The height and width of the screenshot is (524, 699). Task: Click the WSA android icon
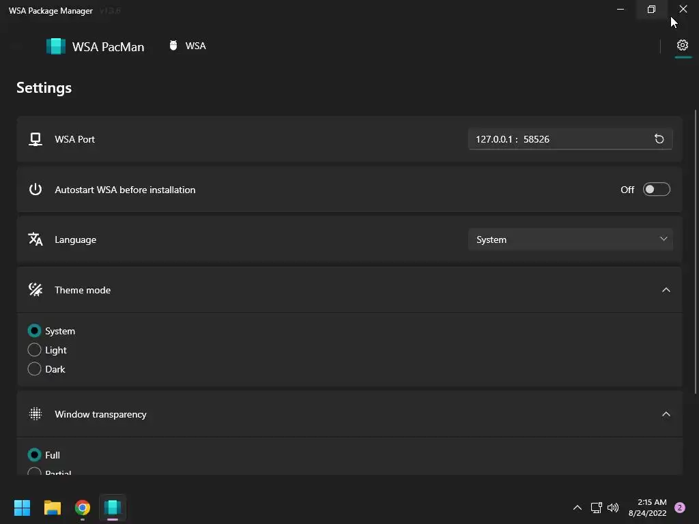coord(173,46)
